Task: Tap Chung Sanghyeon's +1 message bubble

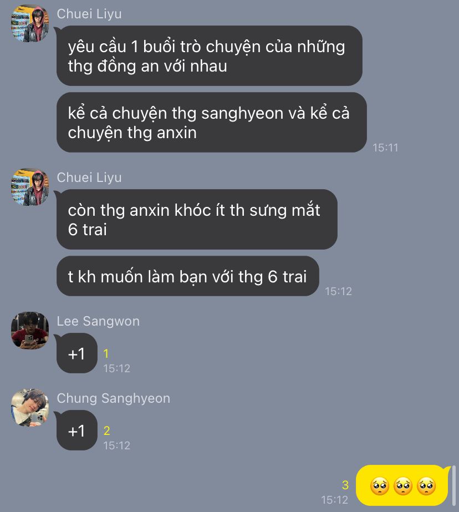Action: coord(77,430)
